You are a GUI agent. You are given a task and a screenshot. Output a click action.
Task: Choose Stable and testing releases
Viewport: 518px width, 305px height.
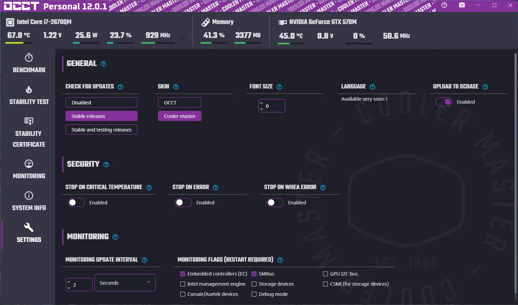(x=102, y=129)
